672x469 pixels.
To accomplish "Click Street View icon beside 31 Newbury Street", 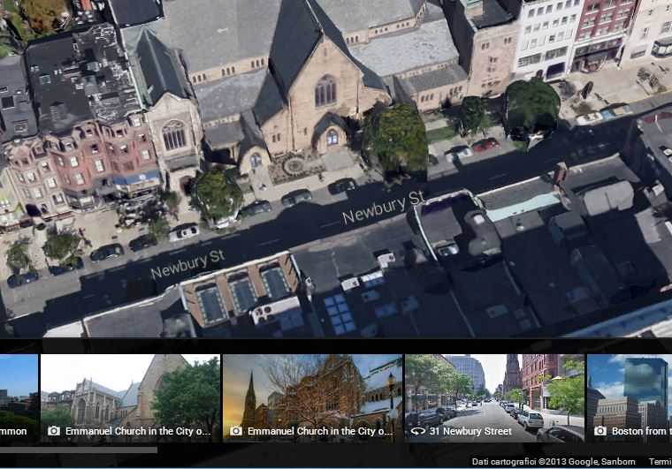I will [418, 431].
